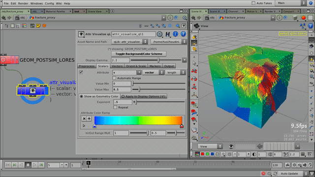Image resolution: width=315 pixels, height=177 pixels.
Task: Open the persp1 viewport menu
Action: point(285,34)
